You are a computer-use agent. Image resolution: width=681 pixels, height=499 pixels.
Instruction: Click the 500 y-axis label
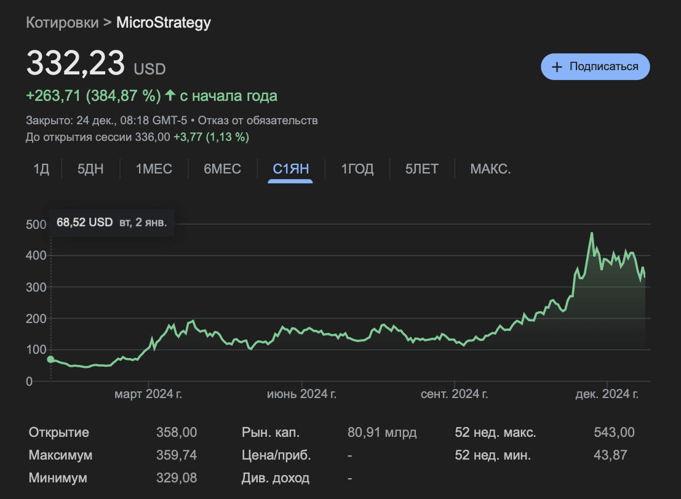pyautogui.click(x=36, y=225)
